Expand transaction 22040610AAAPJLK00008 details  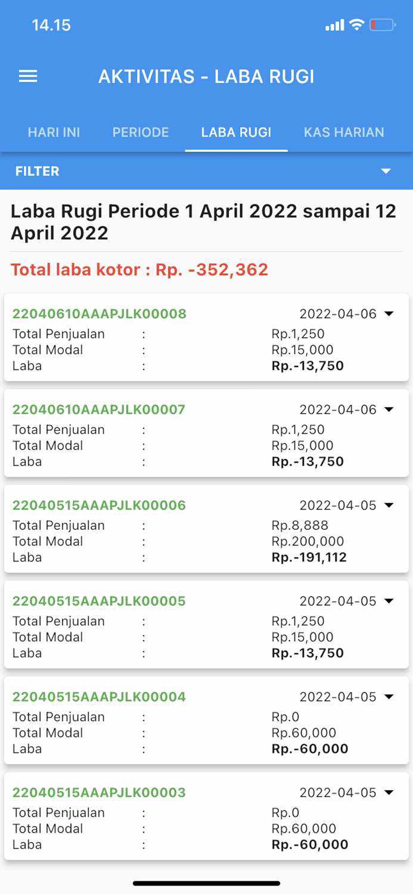click(390, 314)
